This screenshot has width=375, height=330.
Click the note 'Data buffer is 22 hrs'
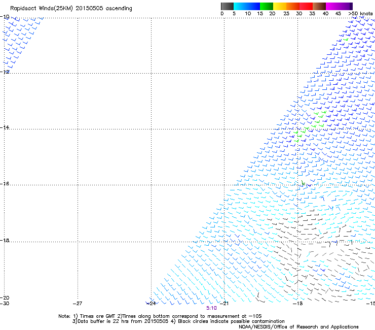(x=102, y=321)
